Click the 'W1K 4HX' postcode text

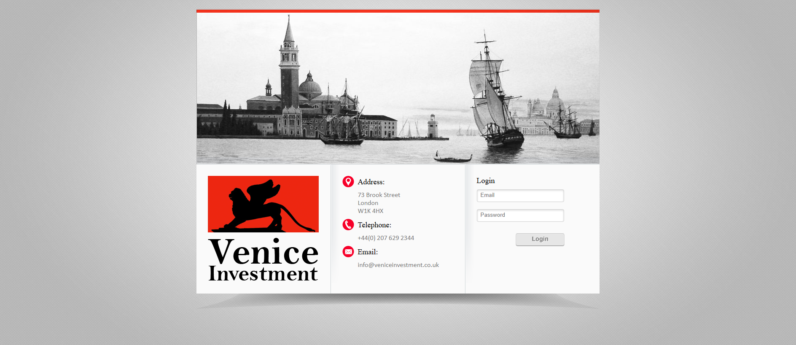click(371, 211)
